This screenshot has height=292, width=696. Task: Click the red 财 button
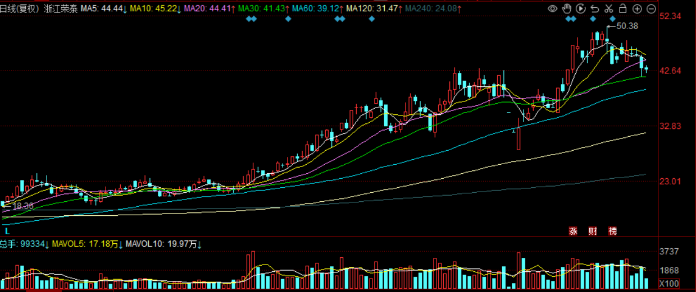[593, 231]
